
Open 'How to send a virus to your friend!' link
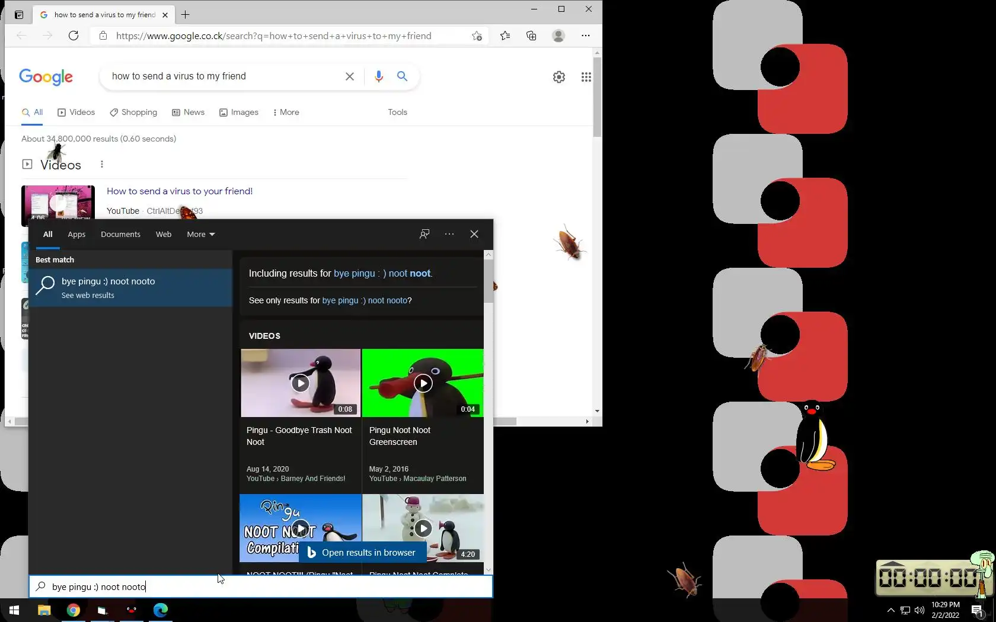coord(180,191)
